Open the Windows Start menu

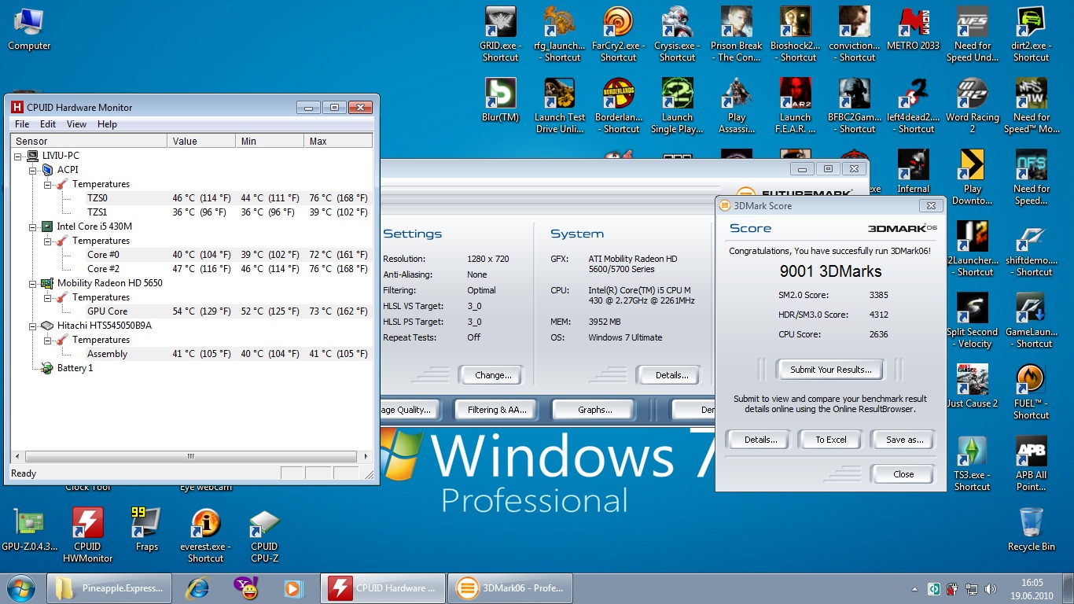coord(20,588)
